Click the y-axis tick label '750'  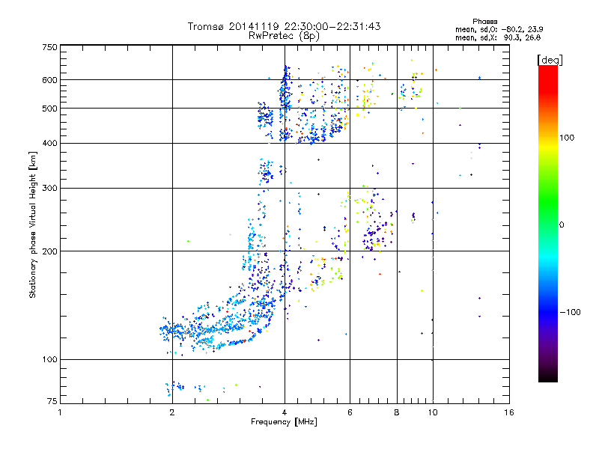[x=49, y=47]
